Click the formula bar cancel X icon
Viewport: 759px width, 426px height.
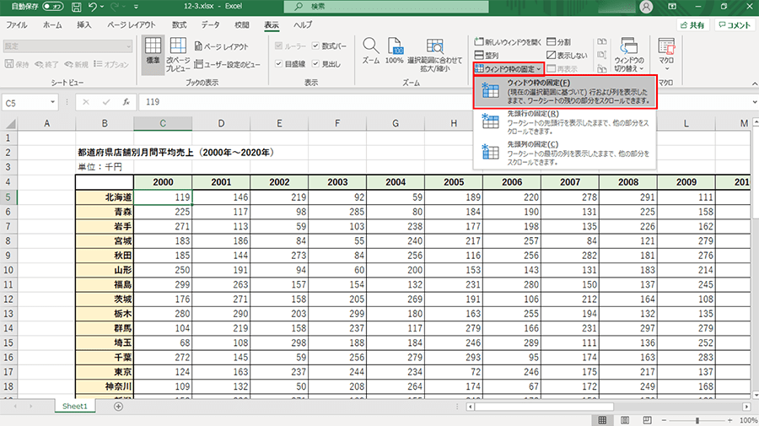coord(86,102)
